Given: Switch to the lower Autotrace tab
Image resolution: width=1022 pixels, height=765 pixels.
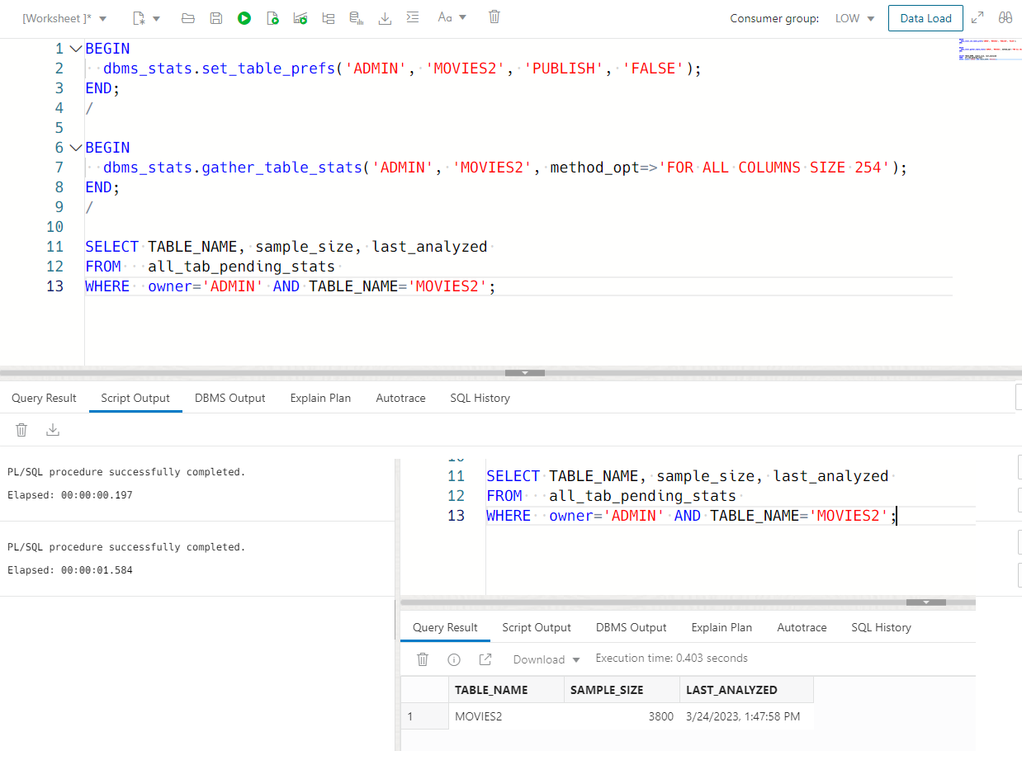Looking at the screenshot, I should click(802, 627).
